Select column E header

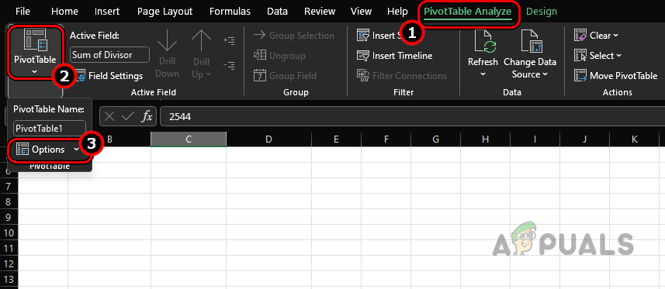click(336, 139)
